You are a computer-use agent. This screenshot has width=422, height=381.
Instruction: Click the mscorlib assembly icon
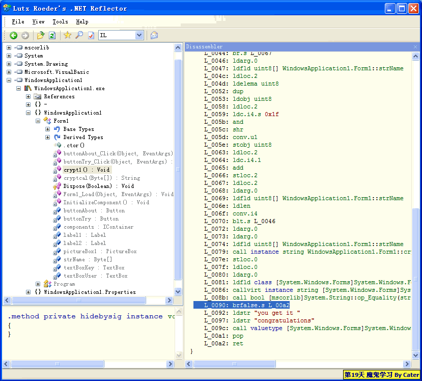(x=18, y=48)
